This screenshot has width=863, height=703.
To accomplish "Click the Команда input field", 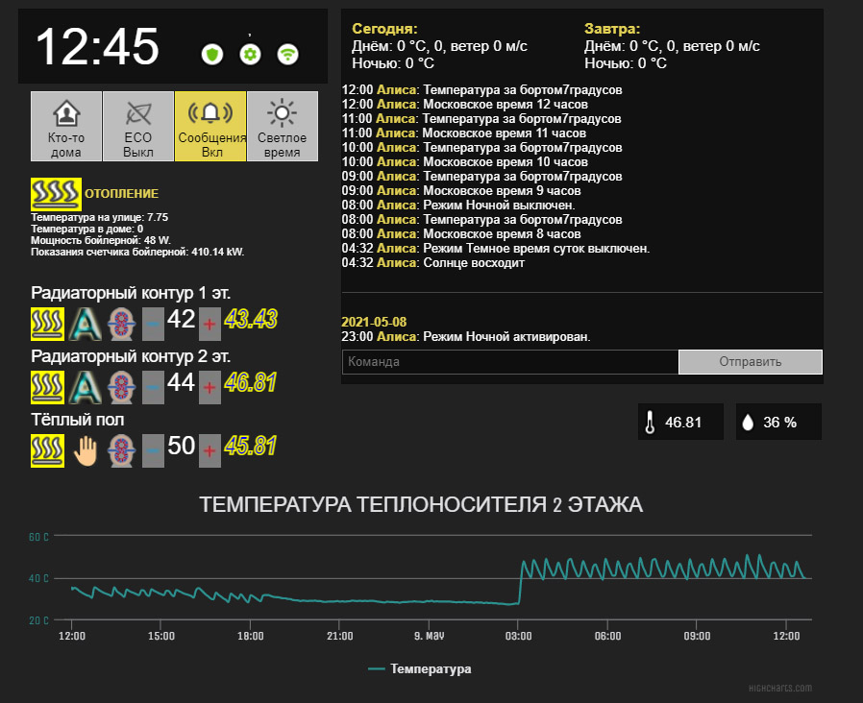I will click(x=509, y=362).
